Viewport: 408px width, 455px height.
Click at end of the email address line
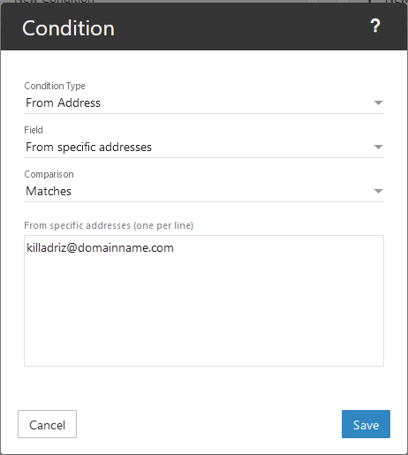pyautogui.click(x=176, y=247)
